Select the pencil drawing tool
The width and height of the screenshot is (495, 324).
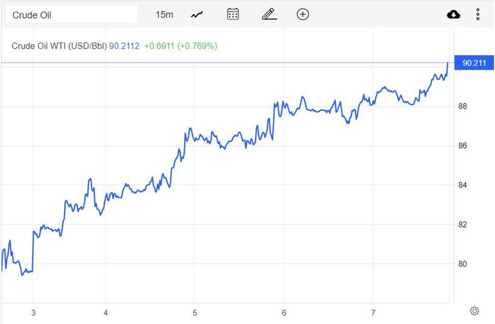269,14
